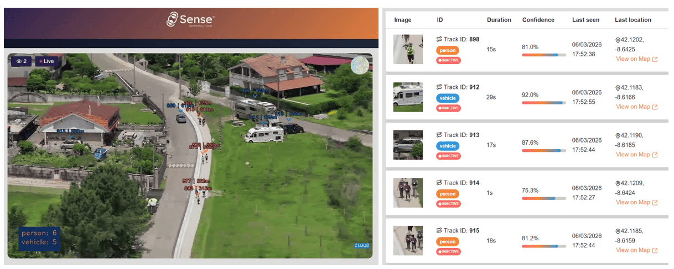The height and width of the screenshot is (269, 674).
Task: Open thumbnail image for Track ID 898
Action: coord(408,49)
